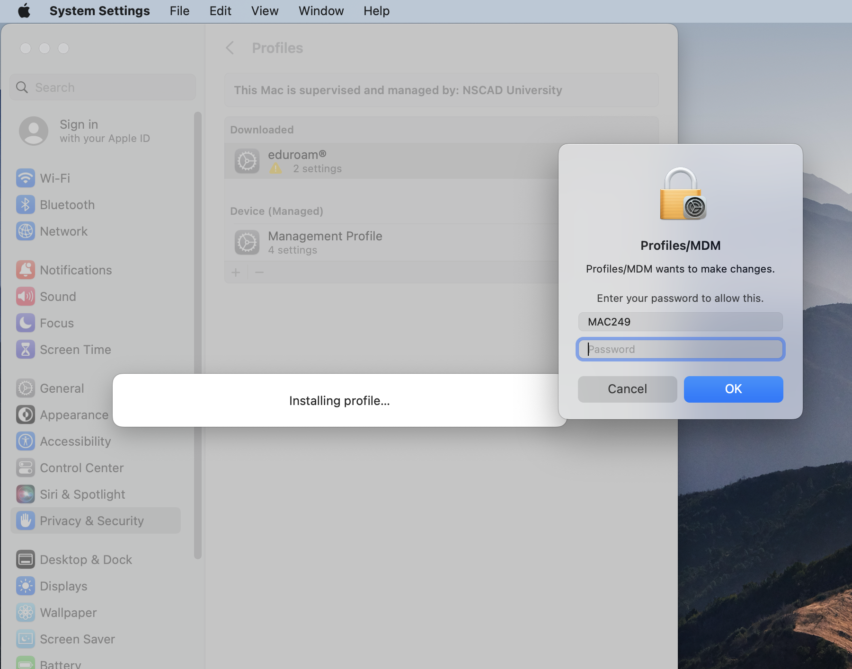Click the Focus moon icon
Viewport: 852px width, 669px height.
26,323
